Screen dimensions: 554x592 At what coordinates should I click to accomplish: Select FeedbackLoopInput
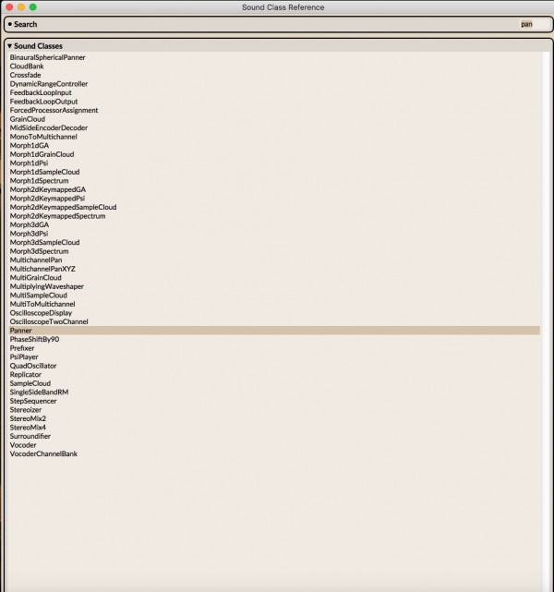coord(41,92)
